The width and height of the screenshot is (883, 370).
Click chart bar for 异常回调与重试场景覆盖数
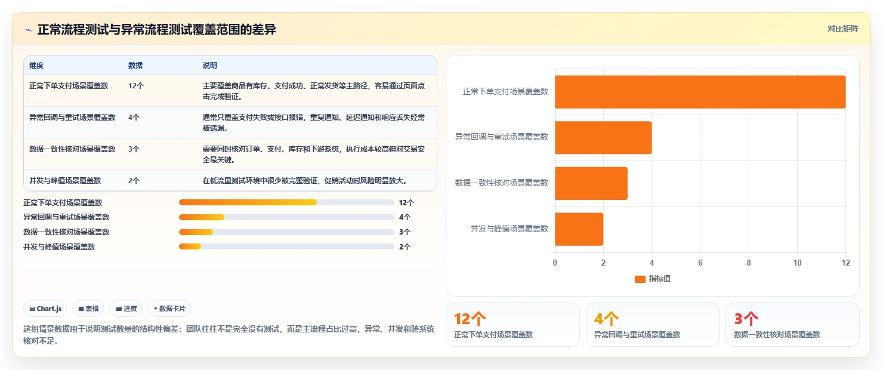click(x=603, y=137)
